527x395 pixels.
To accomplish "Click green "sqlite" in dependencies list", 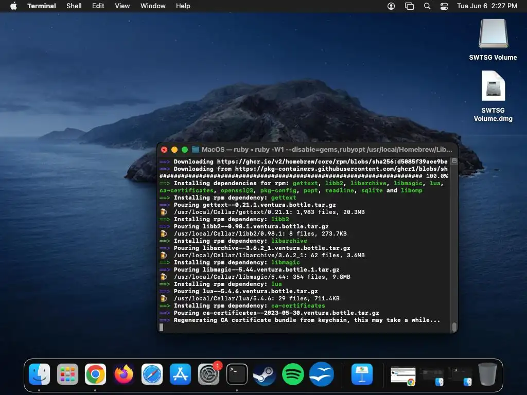I will (x=372, y=190).
